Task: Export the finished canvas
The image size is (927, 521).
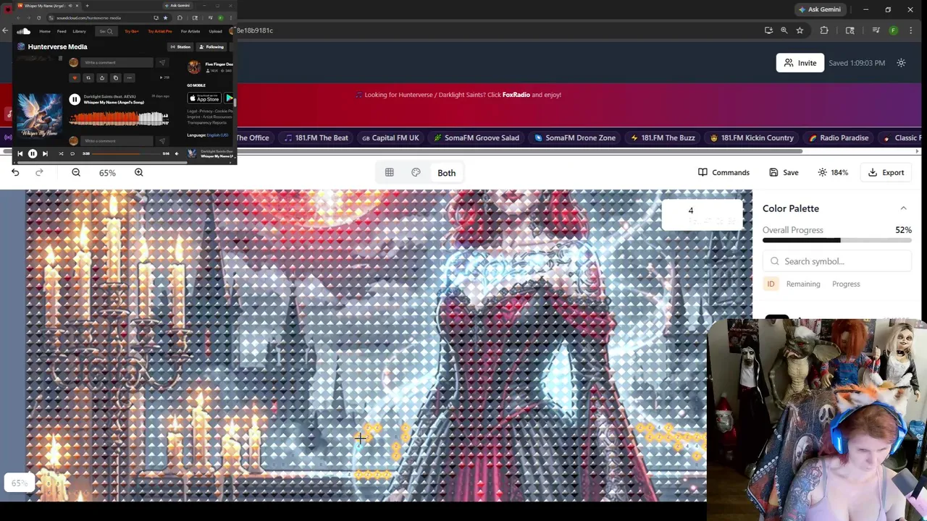Action: [886, 172]
